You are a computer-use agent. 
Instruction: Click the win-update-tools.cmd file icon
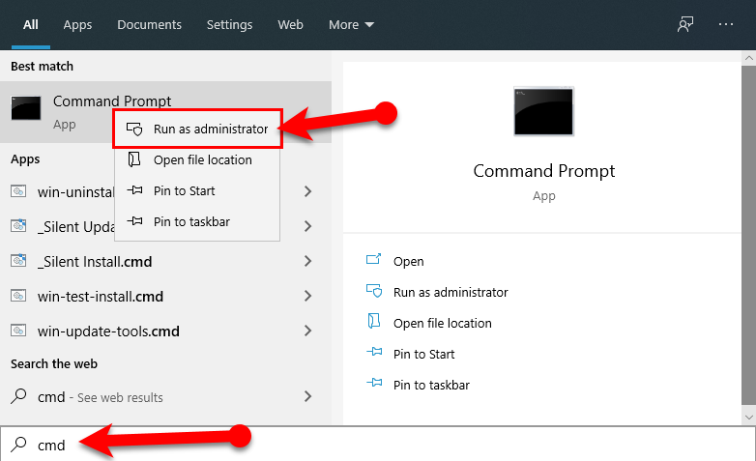coord(18,331)
